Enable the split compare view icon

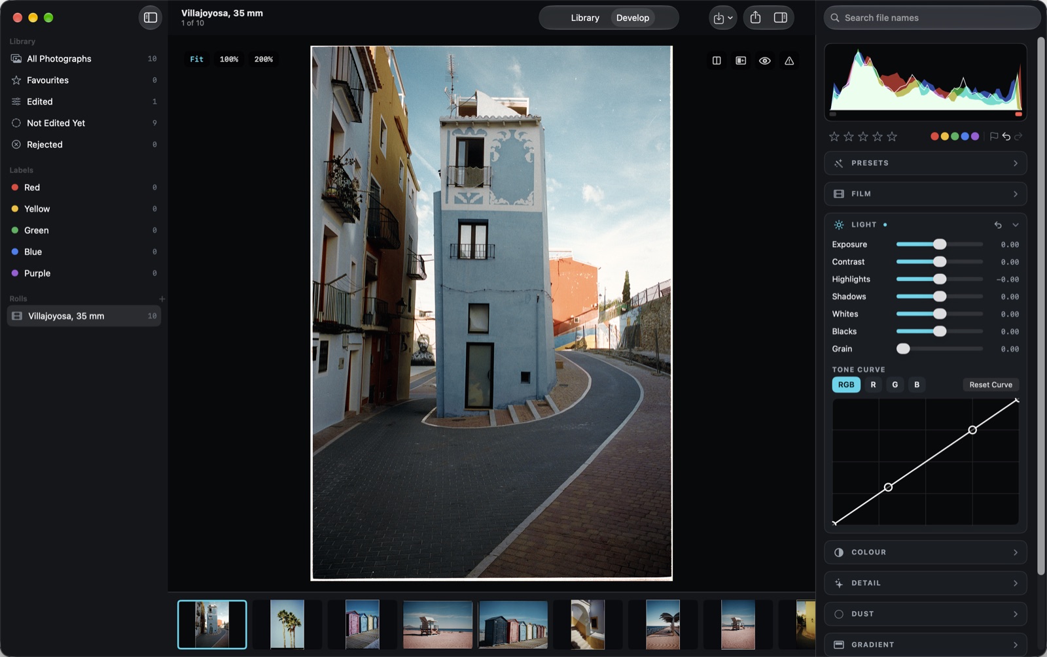pyautogui.click(x=717, y=61)
